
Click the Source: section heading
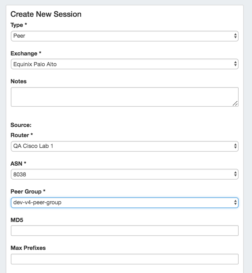(x=21, y=125)
